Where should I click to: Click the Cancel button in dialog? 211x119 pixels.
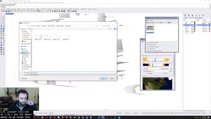tap(112, 78)
